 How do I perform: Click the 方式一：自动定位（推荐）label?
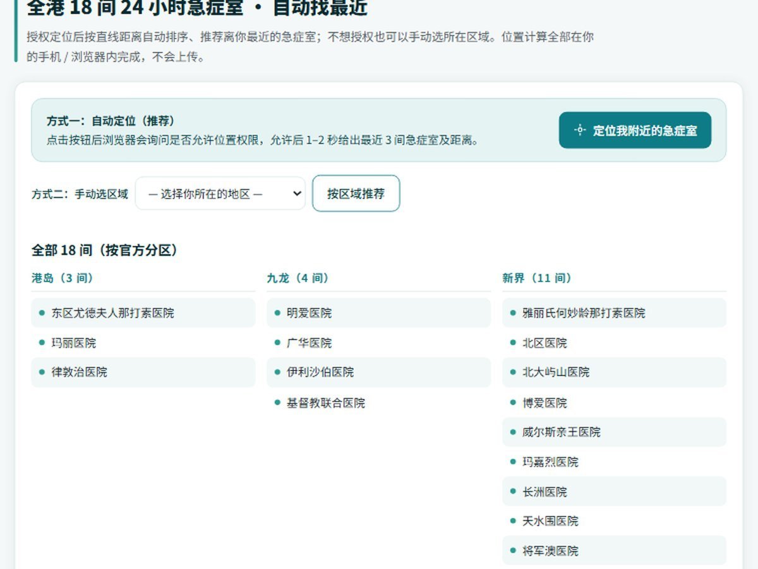point(111,121)
